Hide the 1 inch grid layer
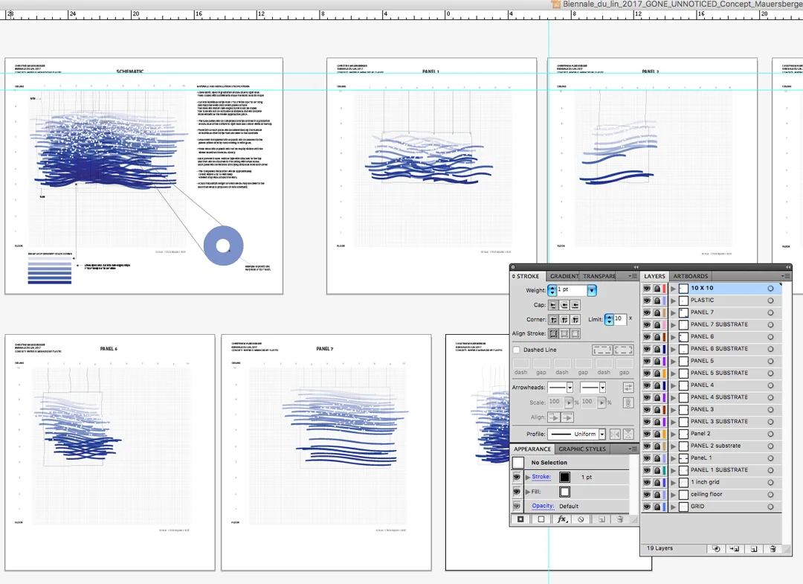The width and height of the screenshot is (803, 584). pyautogui.click(x=647, y=483)
